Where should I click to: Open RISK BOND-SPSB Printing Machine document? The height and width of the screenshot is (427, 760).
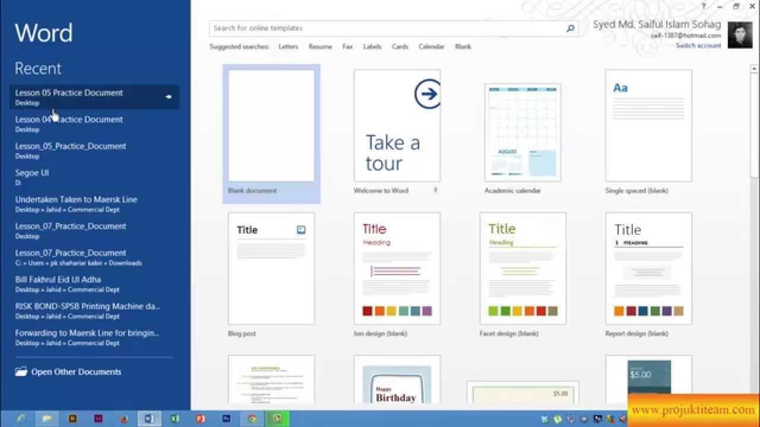click(94, 310)
